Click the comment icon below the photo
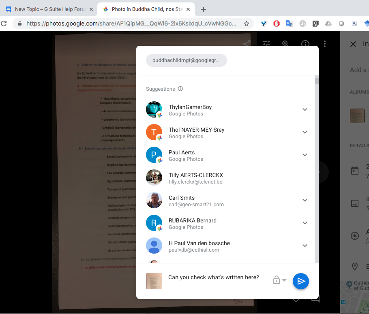This screenshot has height=314, width=369. (x=315, y=299)
